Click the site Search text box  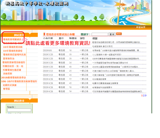point(19,110)
